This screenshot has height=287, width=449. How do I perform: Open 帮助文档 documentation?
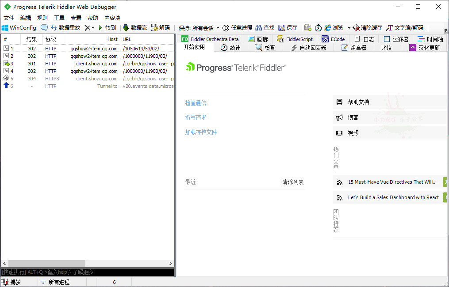[x=389, y=102]
